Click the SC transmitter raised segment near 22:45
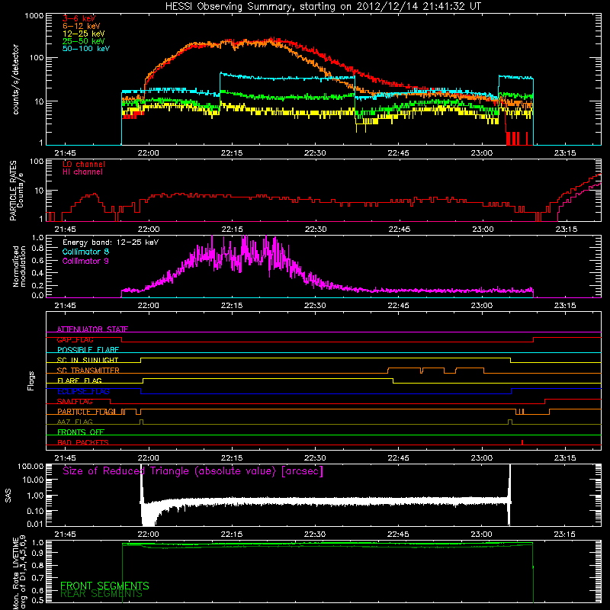The image size is (610, 610). (x=404, y=370)
